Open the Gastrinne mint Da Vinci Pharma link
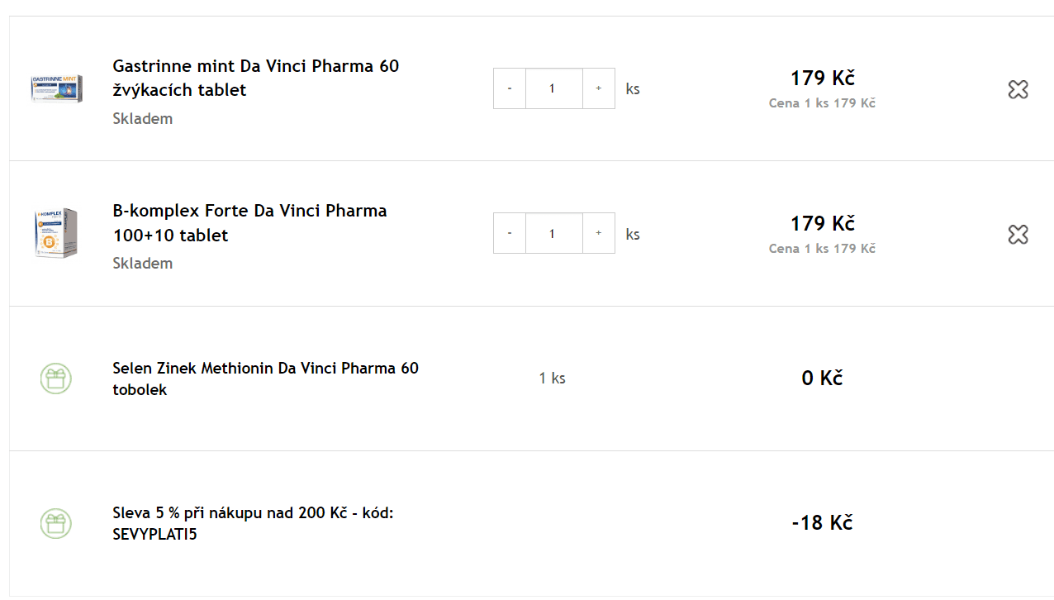The height and width of the screenshot is (600, 1054). click(x=256, y=78)
